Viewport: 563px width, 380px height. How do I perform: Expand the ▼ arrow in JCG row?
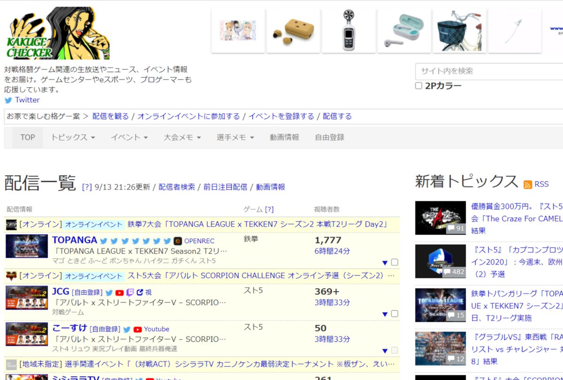pos(385,314)
